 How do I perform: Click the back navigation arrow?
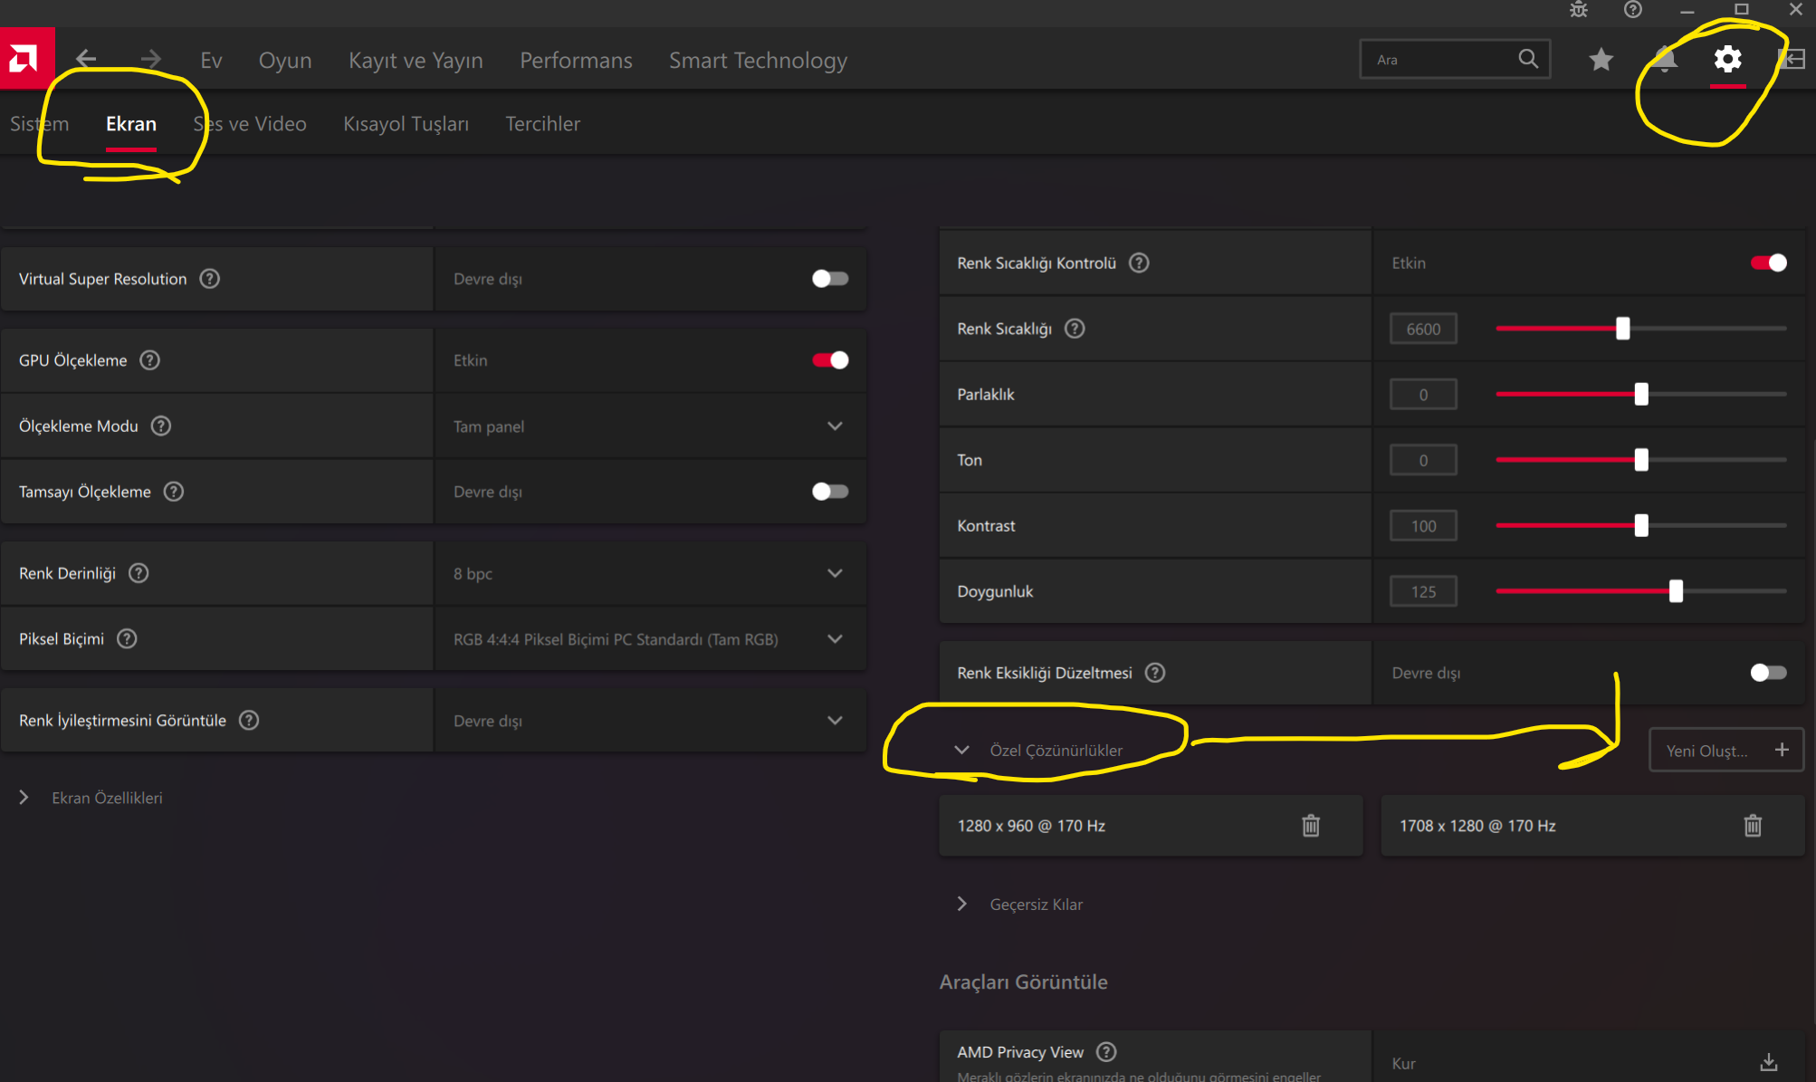coord(86,60)
